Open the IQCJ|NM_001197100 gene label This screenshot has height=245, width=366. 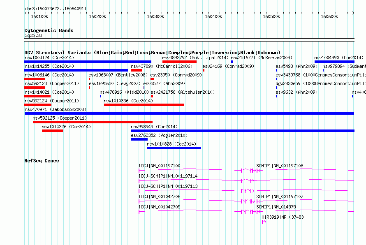click(160, 166)
